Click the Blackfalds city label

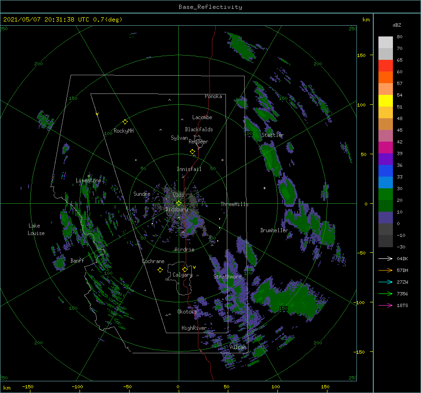(199, 129)
